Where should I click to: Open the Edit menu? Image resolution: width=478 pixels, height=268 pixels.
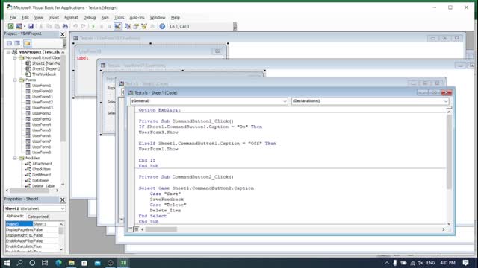25,18
